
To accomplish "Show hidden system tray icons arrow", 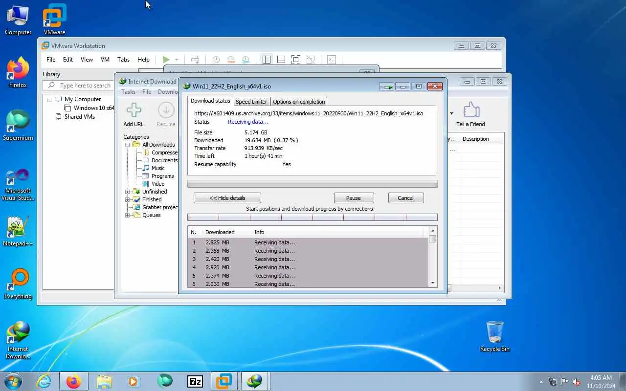I will [541, 382].
